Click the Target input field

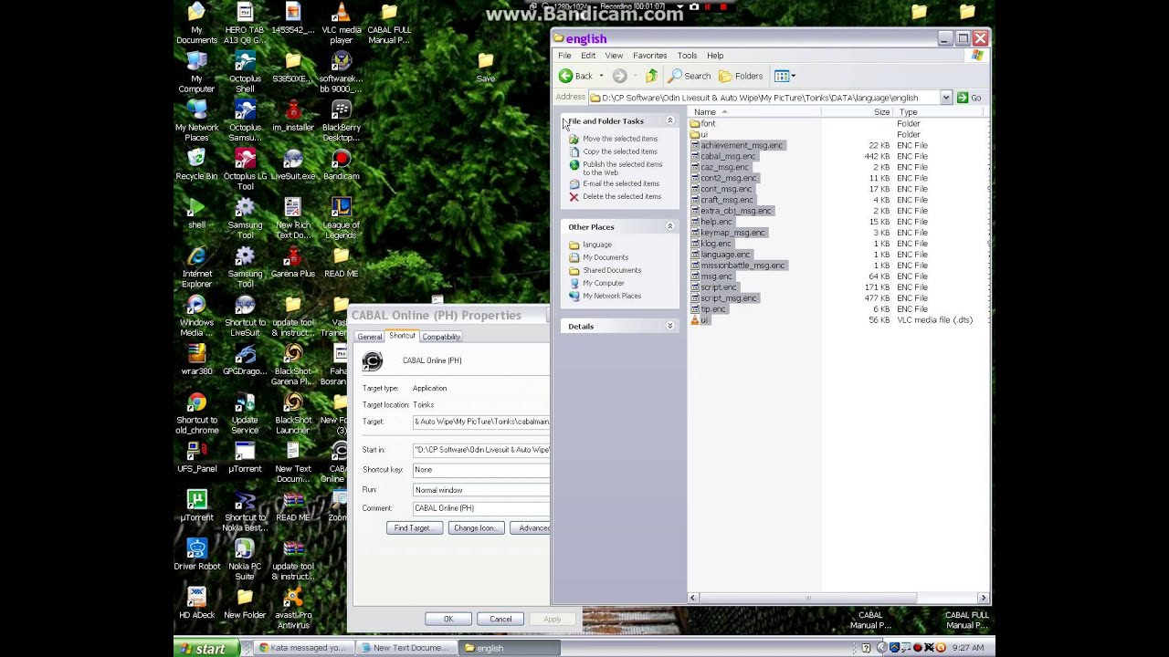481,422
